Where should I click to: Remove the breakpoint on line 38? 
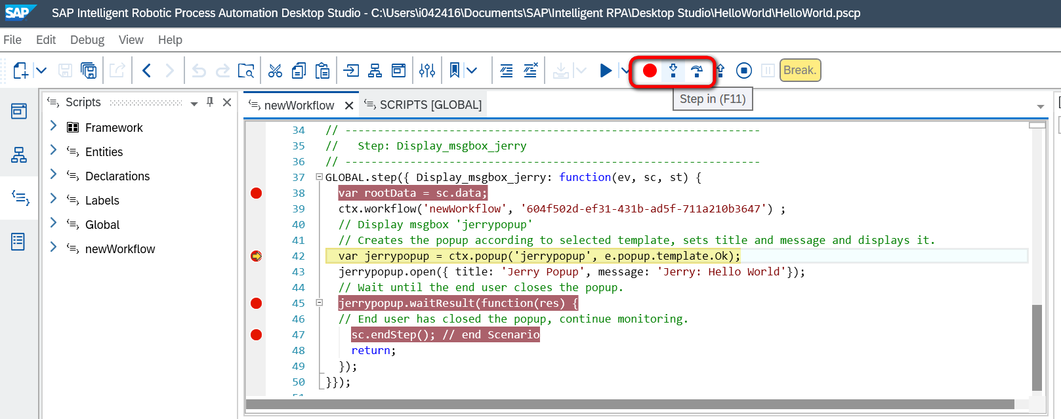(256, 193)
